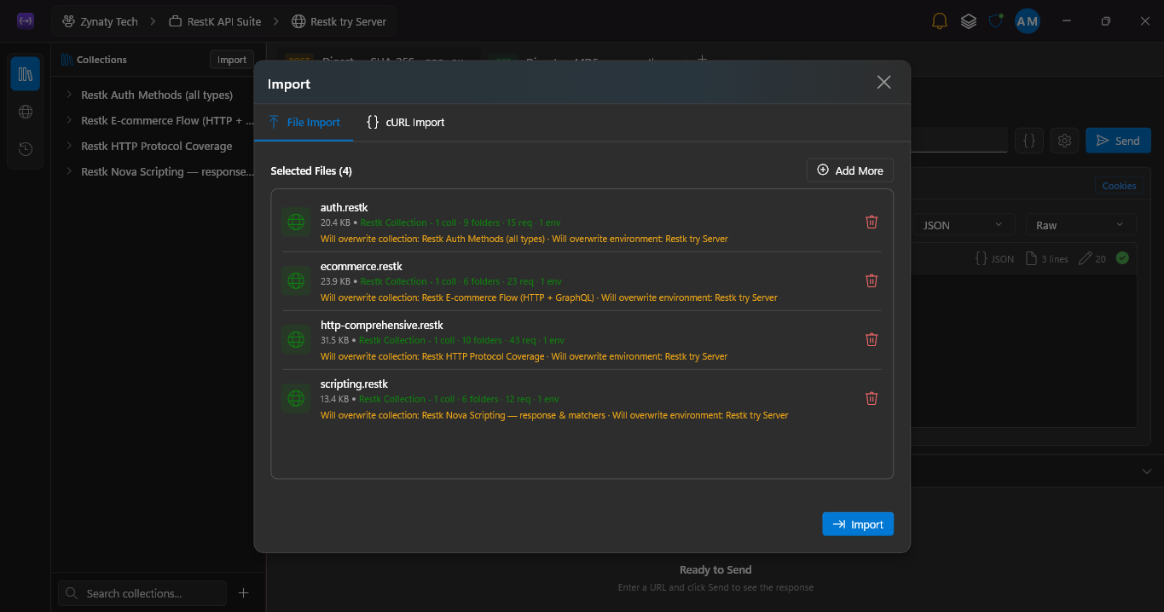Open the RestK API Suite breadcrumb
The height and width of the screenshot is (612, 1164).
pos(215,21)
